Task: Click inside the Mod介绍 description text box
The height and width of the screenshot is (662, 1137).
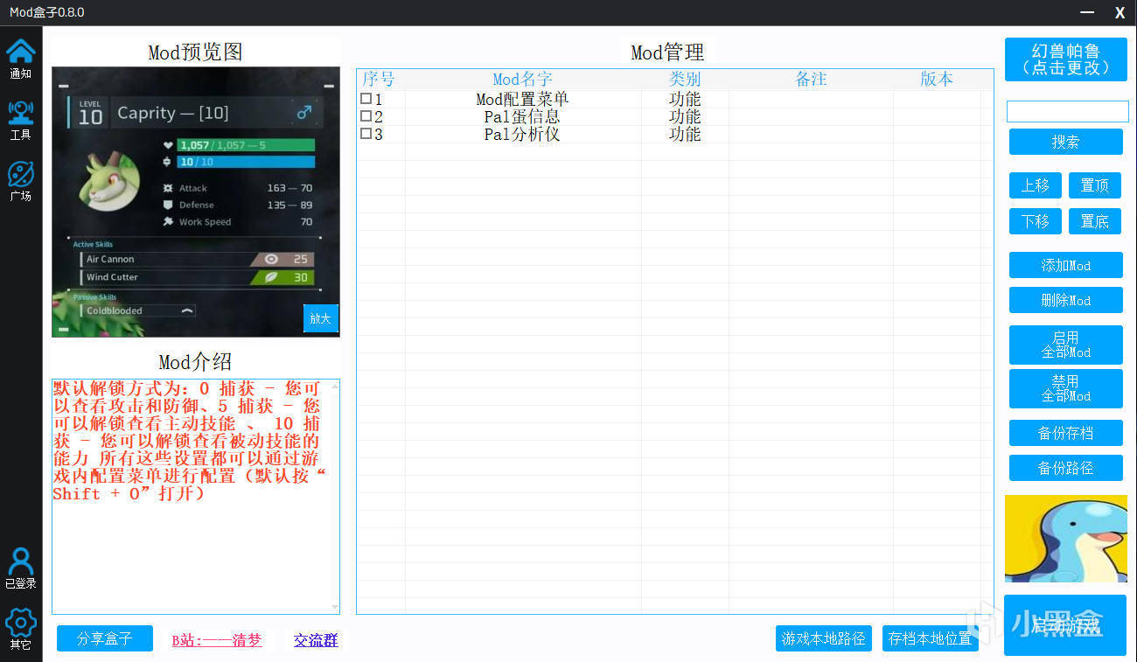Action: point(196,496)
